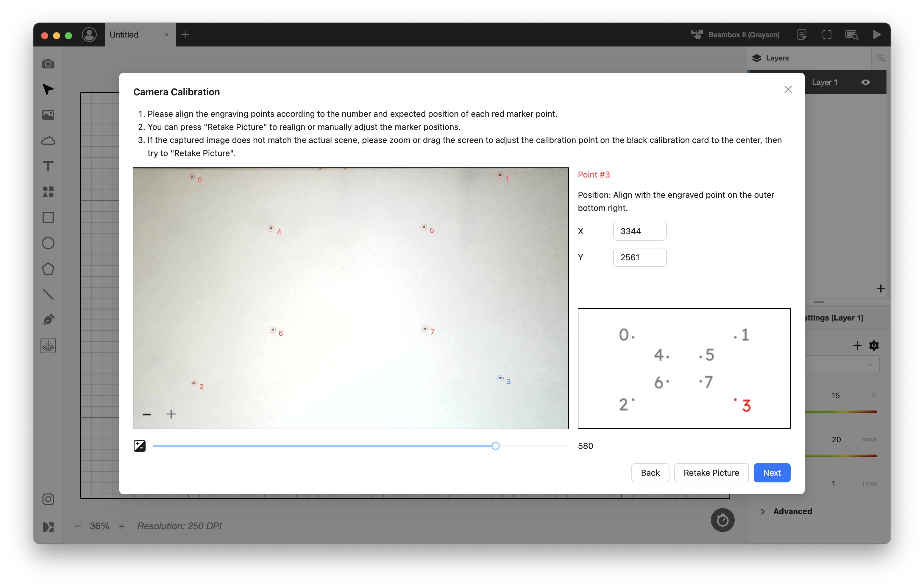Select marker point 2 in camera image
924x588 pixels.
click(193, 383)
